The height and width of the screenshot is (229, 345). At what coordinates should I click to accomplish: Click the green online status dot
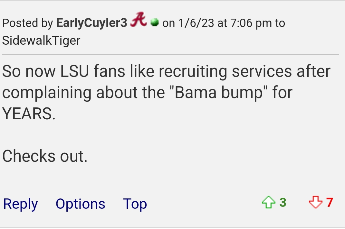click(x=155, y=23)
